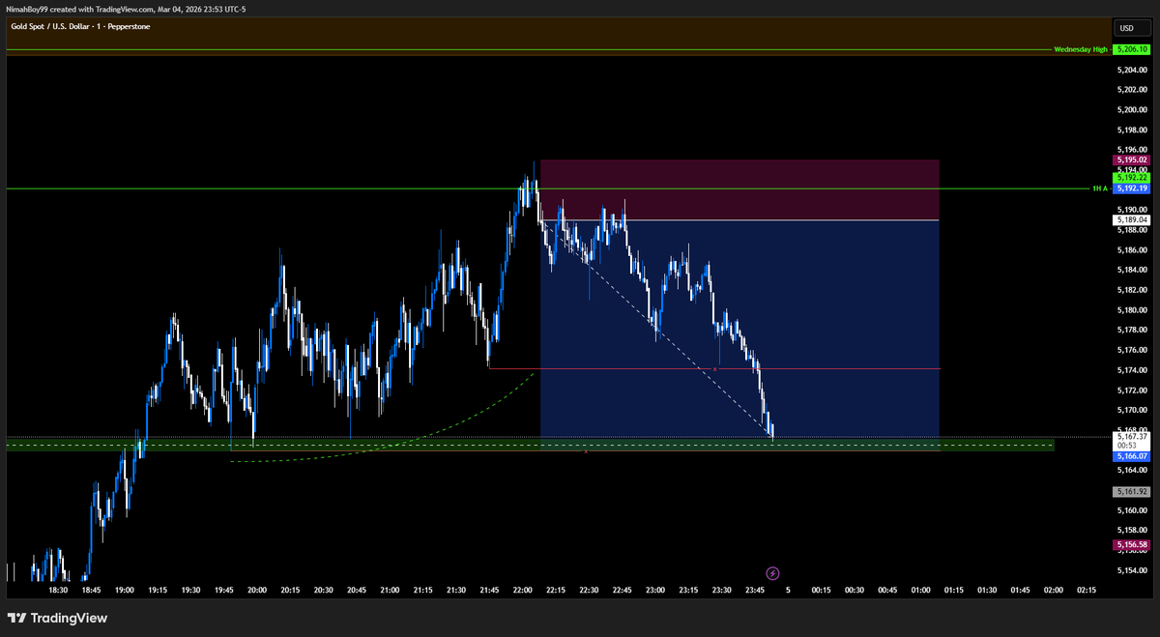
Task: Click the 5,180.00 price scale label
Action: 1130,309
